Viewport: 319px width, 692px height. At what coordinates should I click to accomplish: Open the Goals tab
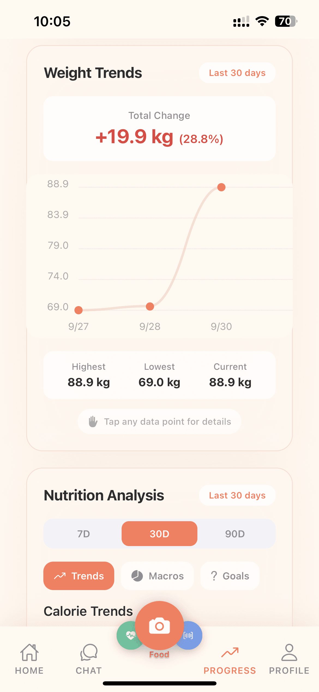coord(230,576)
